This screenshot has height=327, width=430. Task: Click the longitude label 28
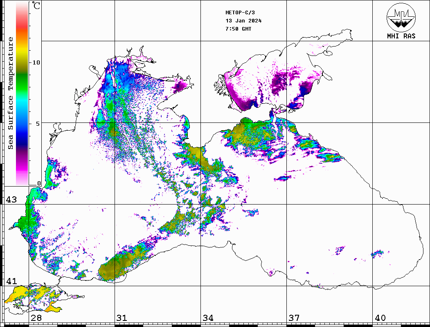(36, 318)
